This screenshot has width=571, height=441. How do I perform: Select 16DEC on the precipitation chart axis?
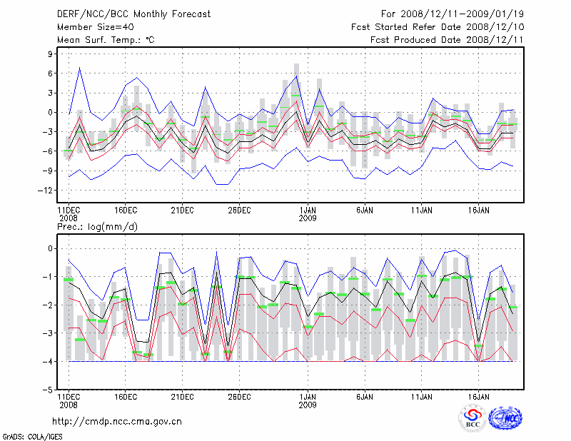(x=125, y=395)
